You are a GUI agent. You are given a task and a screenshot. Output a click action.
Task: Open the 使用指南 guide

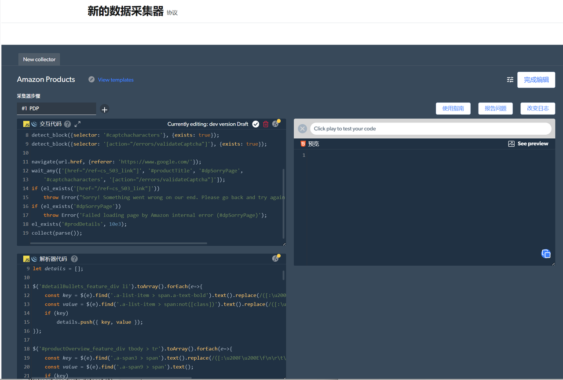[x=453, y=108]
